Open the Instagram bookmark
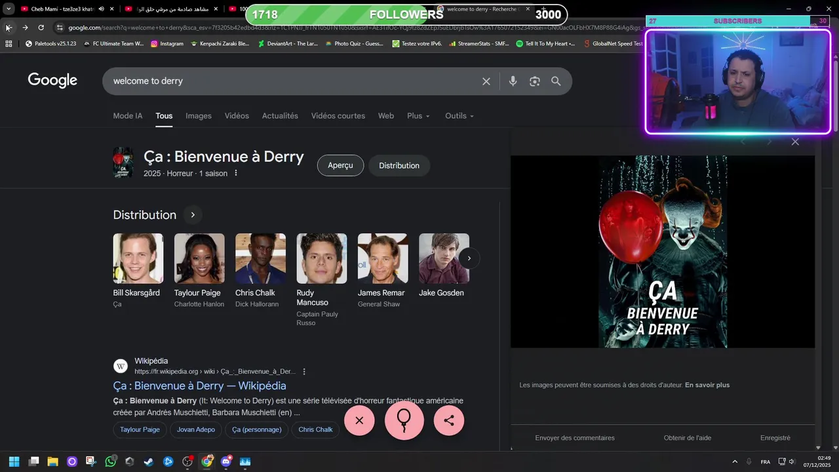The image size is (839, 472). (x=167, y=44)
